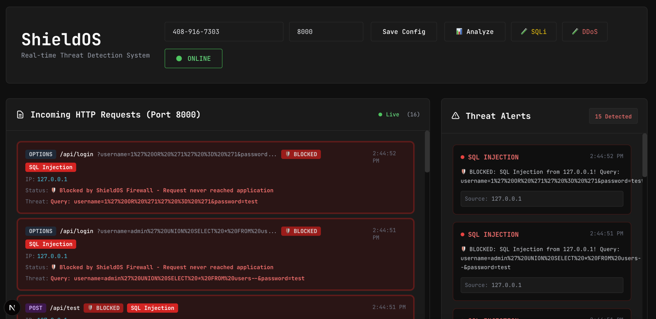Screen dimensions: 656x319
Task: Click the port 8000 input field
Action: (326, 32)
